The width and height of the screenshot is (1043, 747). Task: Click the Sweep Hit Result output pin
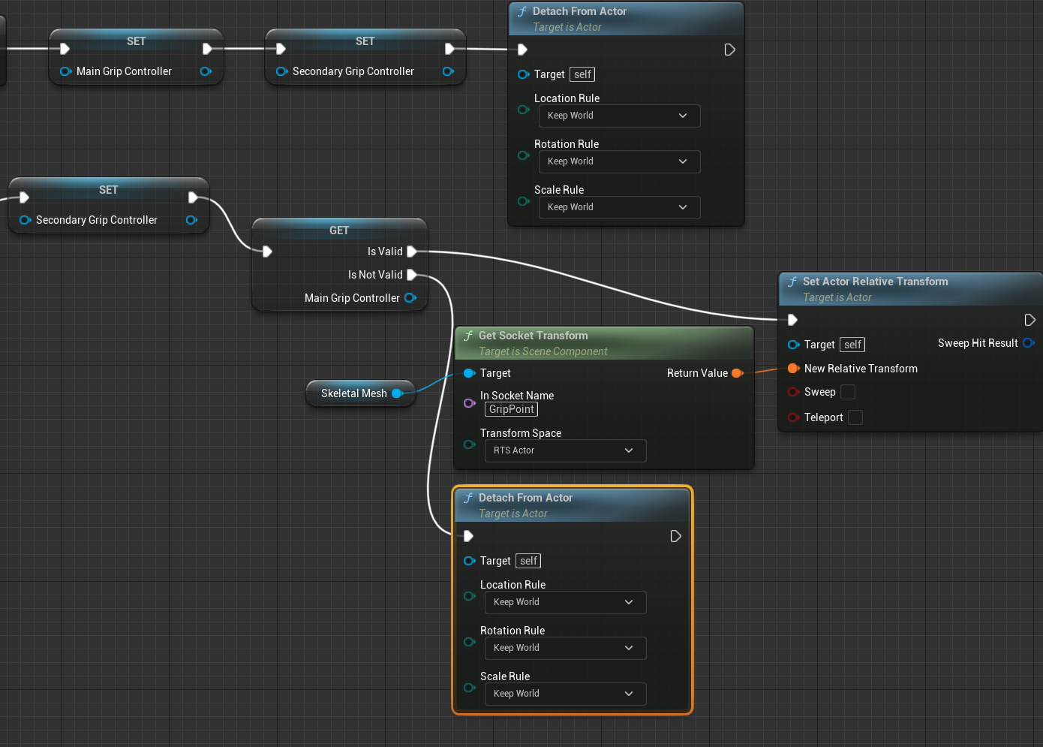(1028, 343)
